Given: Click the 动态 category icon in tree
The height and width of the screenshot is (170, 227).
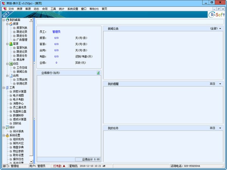Looking at the screenshot, I should (10, 63).
